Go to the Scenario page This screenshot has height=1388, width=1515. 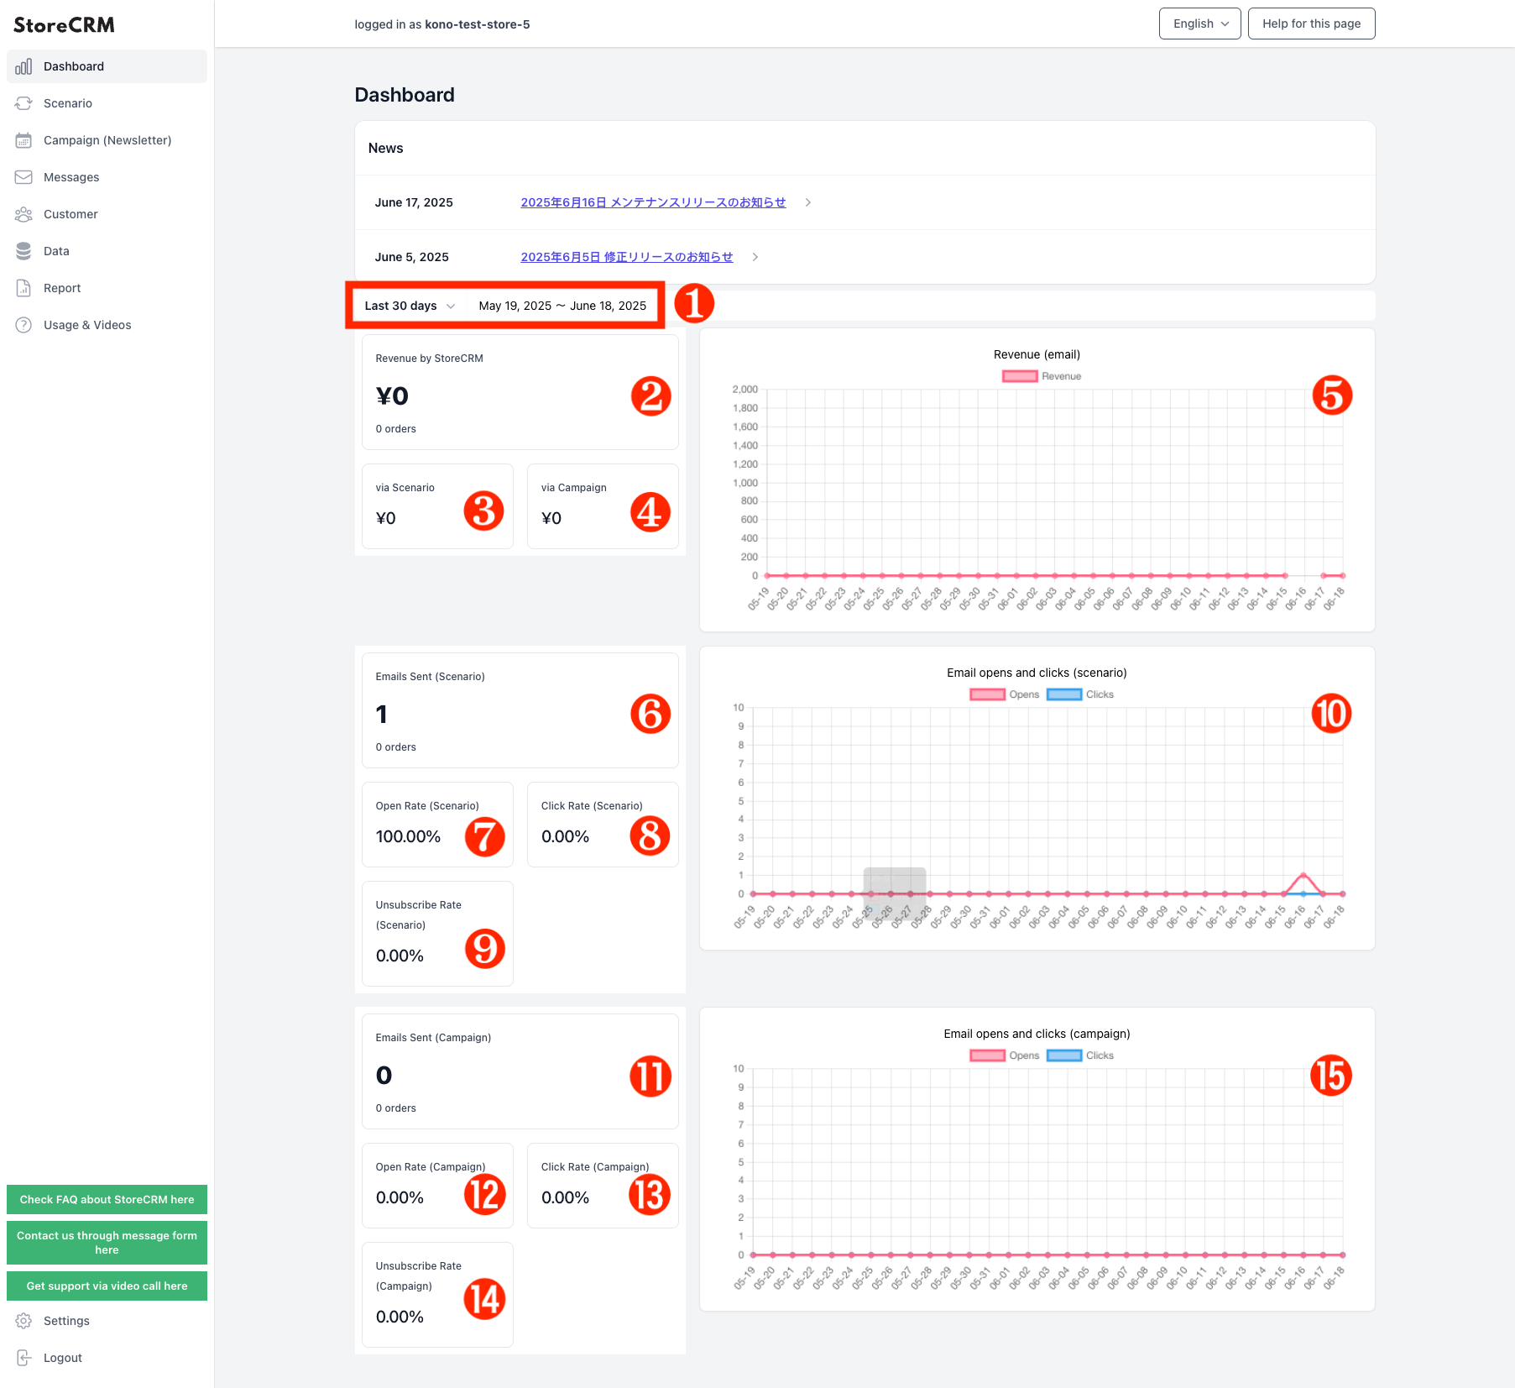pos(107,103)
